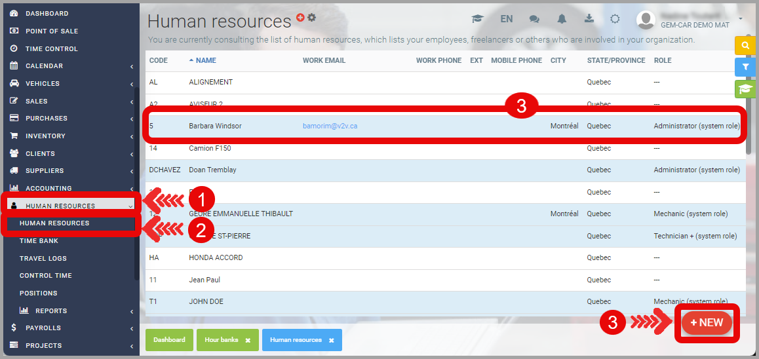Close the Hour banks tab
The image size is (759, 359).
(x=248, y=341)
